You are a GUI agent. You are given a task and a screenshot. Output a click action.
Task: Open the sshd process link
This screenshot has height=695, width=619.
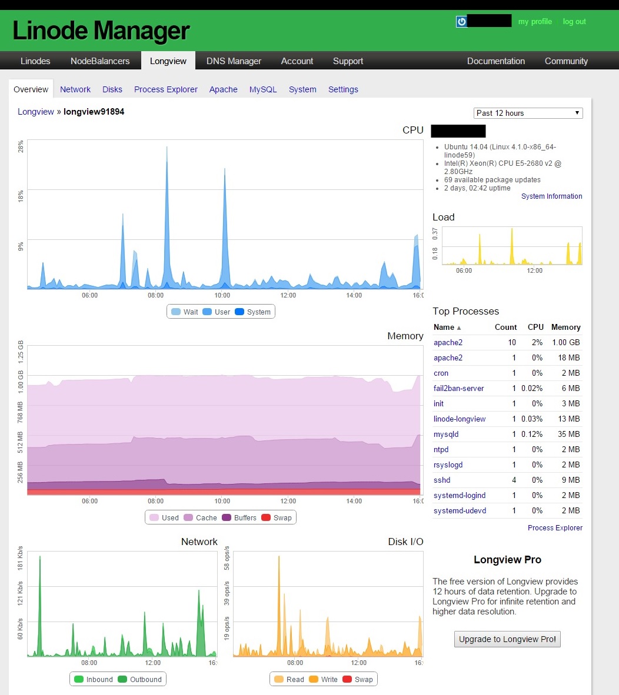[442, 480]
